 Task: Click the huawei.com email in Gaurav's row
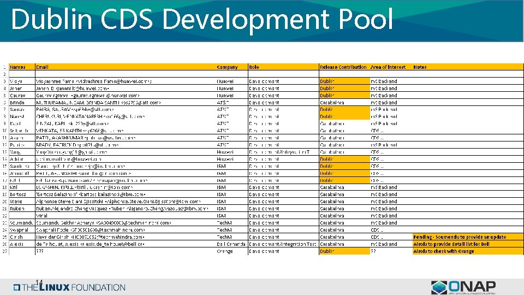coord(88,95)
